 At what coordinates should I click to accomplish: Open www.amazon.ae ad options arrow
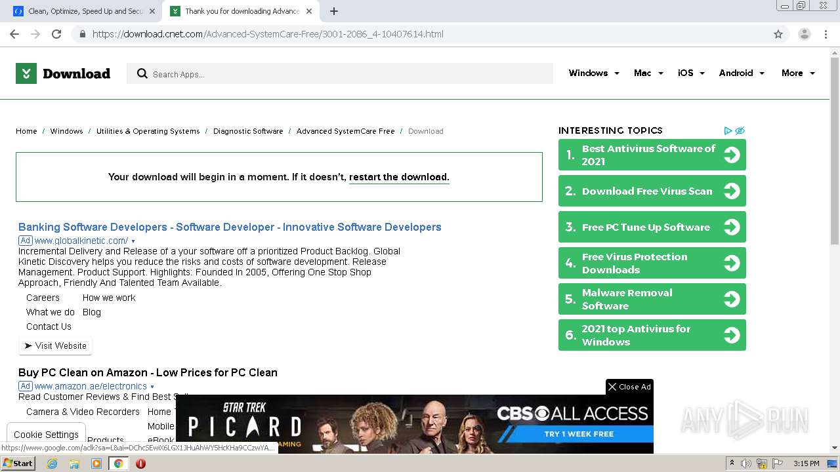(152, 387)
